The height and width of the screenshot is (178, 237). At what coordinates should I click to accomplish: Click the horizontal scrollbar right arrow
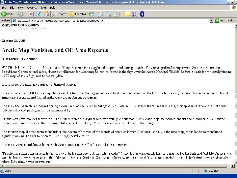click(233, 166)
